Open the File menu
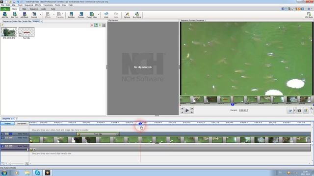The height and width of the screenshot is (176, 314). pyautogui.click(x=2, y=5)
